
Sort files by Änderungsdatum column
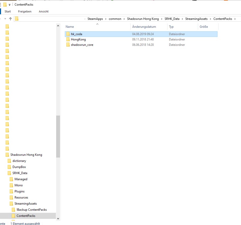pyautogui.click(x=144, y=27)
